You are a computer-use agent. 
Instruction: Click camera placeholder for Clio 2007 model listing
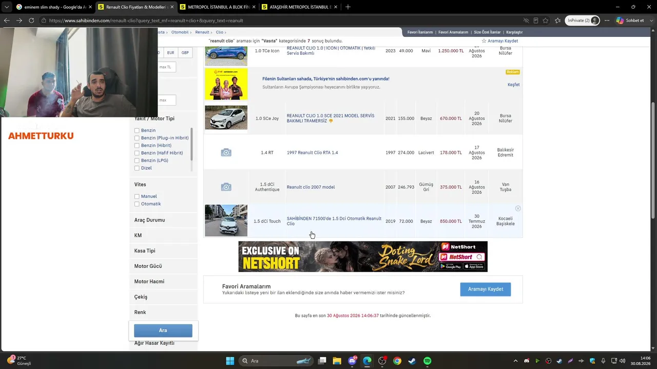(226, 187)
